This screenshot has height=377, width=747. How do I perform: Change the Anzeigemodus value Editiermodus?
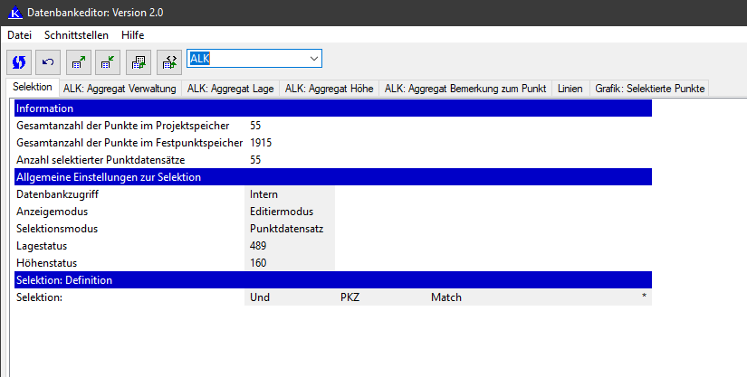click(290, 212)
